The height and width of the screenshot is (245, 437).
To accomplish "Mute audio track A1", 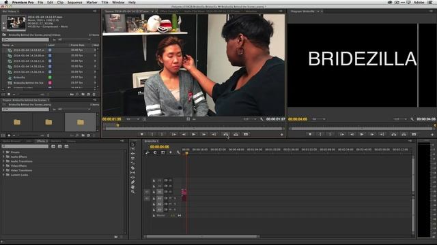I will point(170,198).
